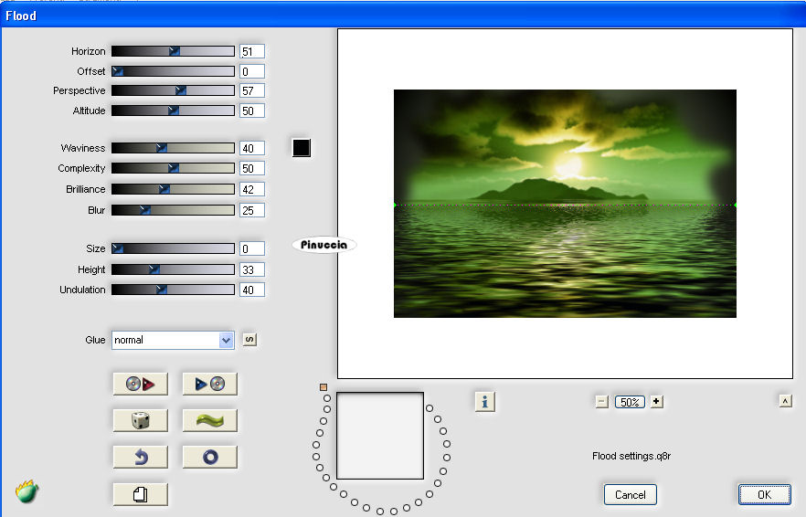Click the Perspective slider track
Screen dimensions: 806x517
pyautogui.click(x=173, y=90)
